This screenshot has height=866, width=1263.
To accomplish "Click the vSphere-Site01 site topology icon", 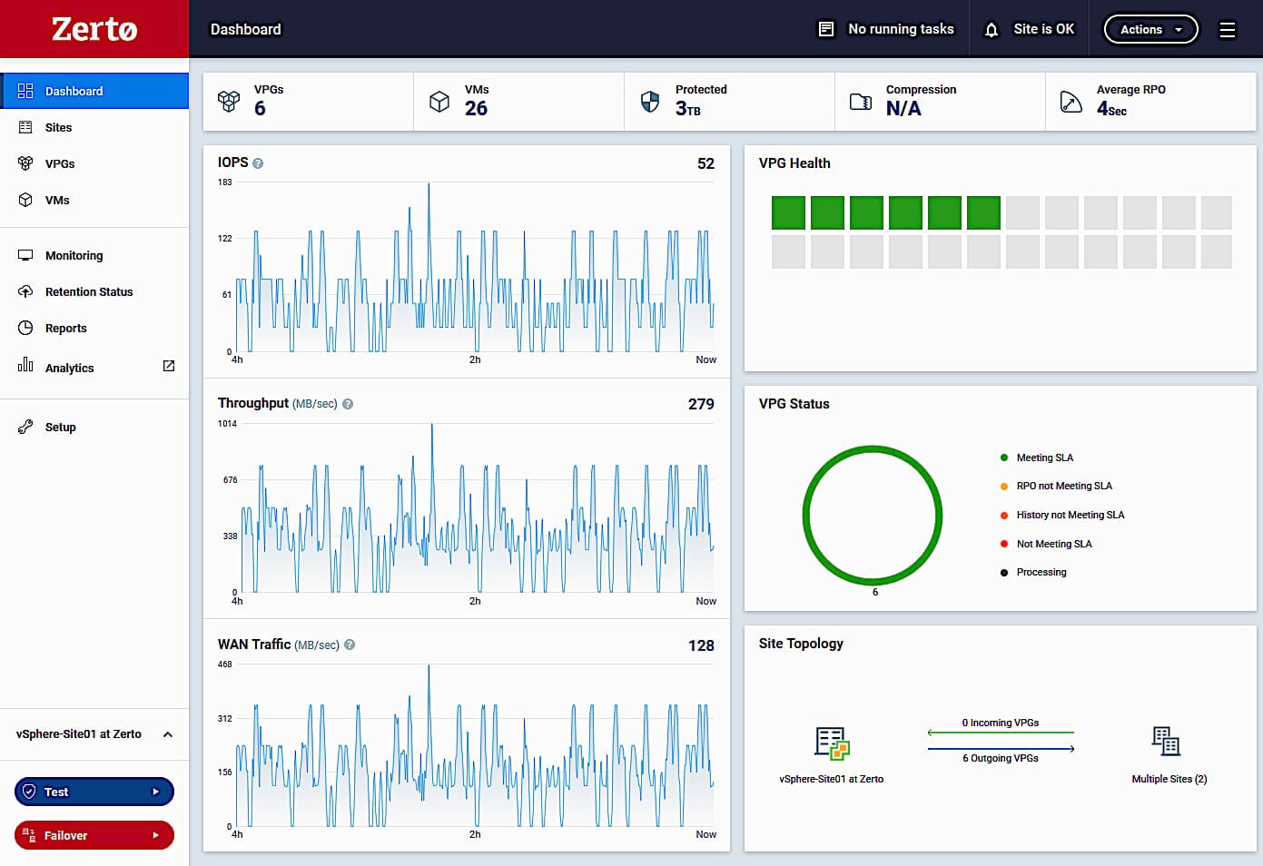I will tap(832, 743).
